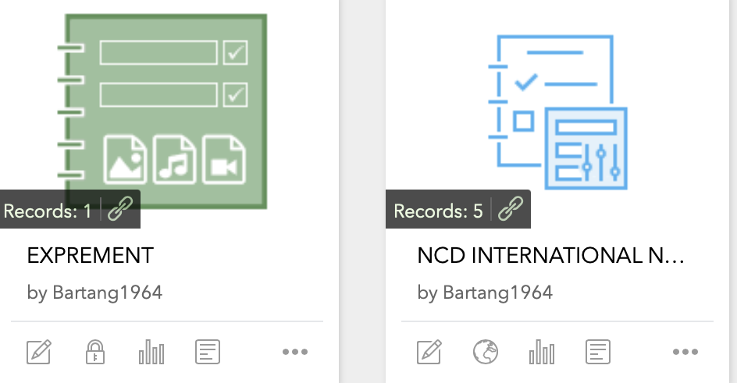Click link icon beside Records: 5
This screenshot has height=383, width=737.
(511, 210)
